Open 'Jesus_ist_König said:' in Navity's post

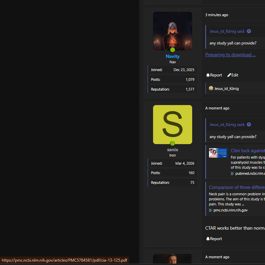coord(227,31)
